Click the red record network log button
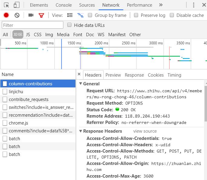 click(x=6, y=15)
